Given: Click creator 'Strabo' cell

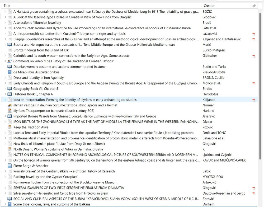Looking at the screenshot, I should tap(207, 89).
